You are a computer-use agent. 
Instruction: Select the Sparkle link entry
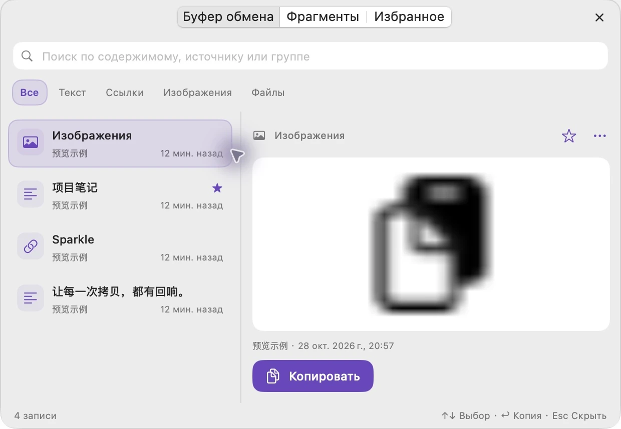120,247
